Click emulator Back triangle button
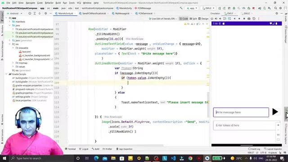This screenshot has height=162, width=288. pyautogui.click(x=234, y=18)
